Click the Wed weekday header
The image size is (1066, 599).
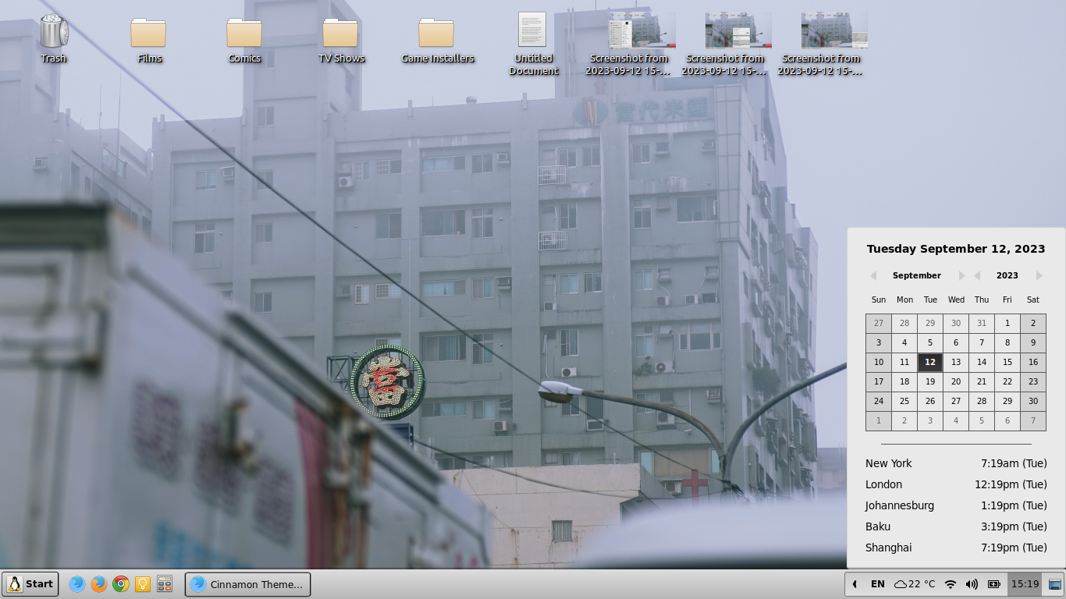956,299
